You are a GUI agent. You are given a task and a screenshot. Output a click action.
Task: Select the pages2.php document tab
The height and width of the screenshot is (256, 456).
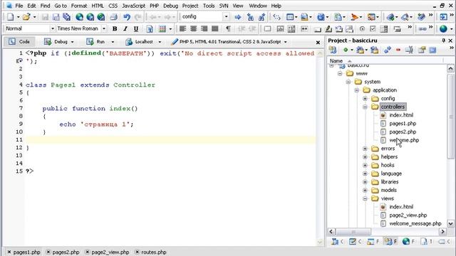(x=63, y=252)
